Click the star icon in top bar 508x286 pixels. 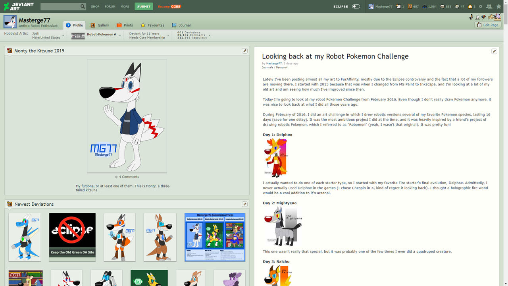499,6
